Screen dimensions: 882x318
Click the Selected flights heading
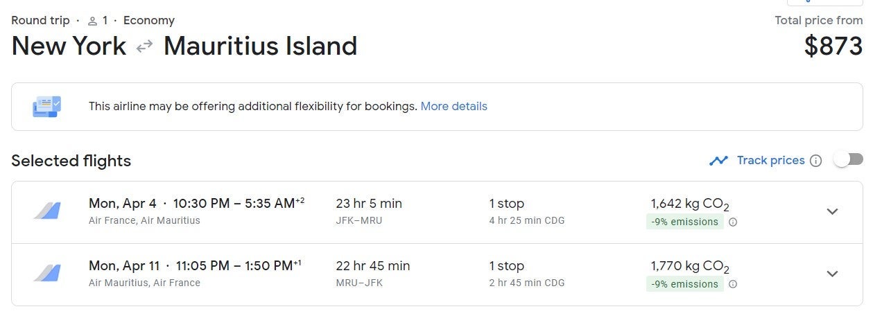pos(71,161)
